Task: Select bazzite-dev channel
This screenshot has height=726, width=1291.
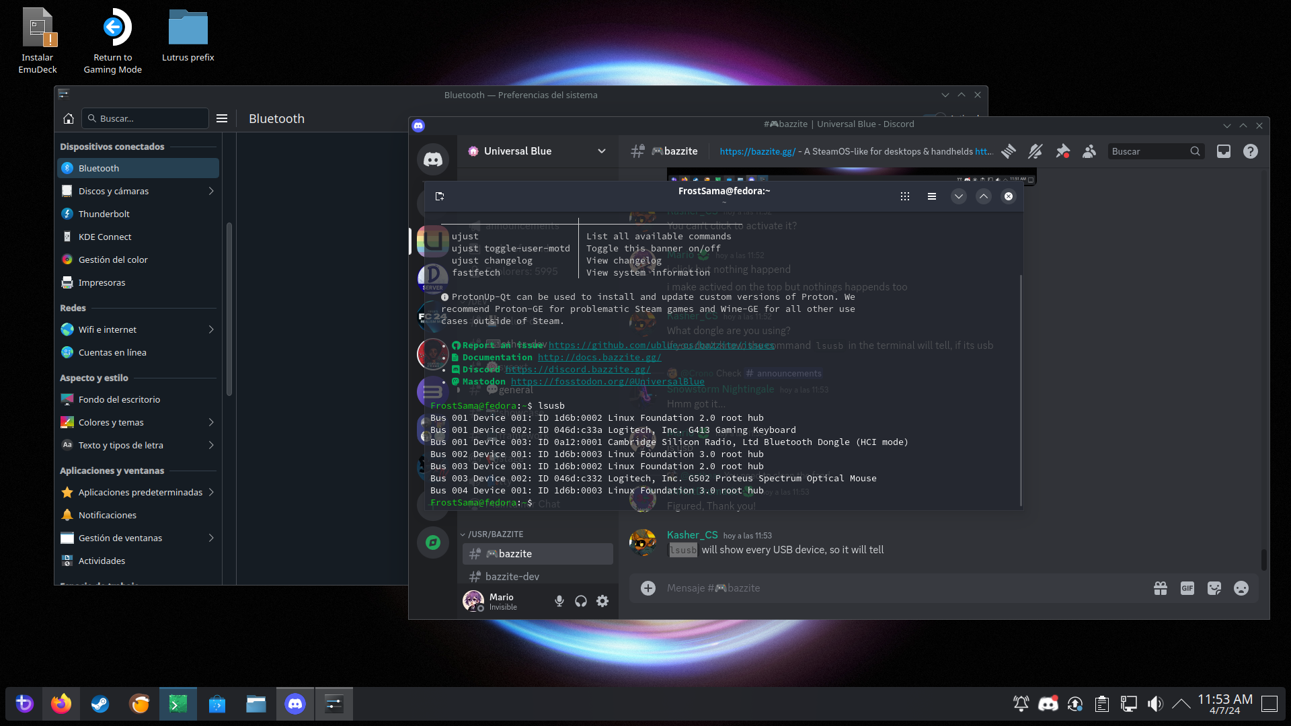Action: pos(512,577)
